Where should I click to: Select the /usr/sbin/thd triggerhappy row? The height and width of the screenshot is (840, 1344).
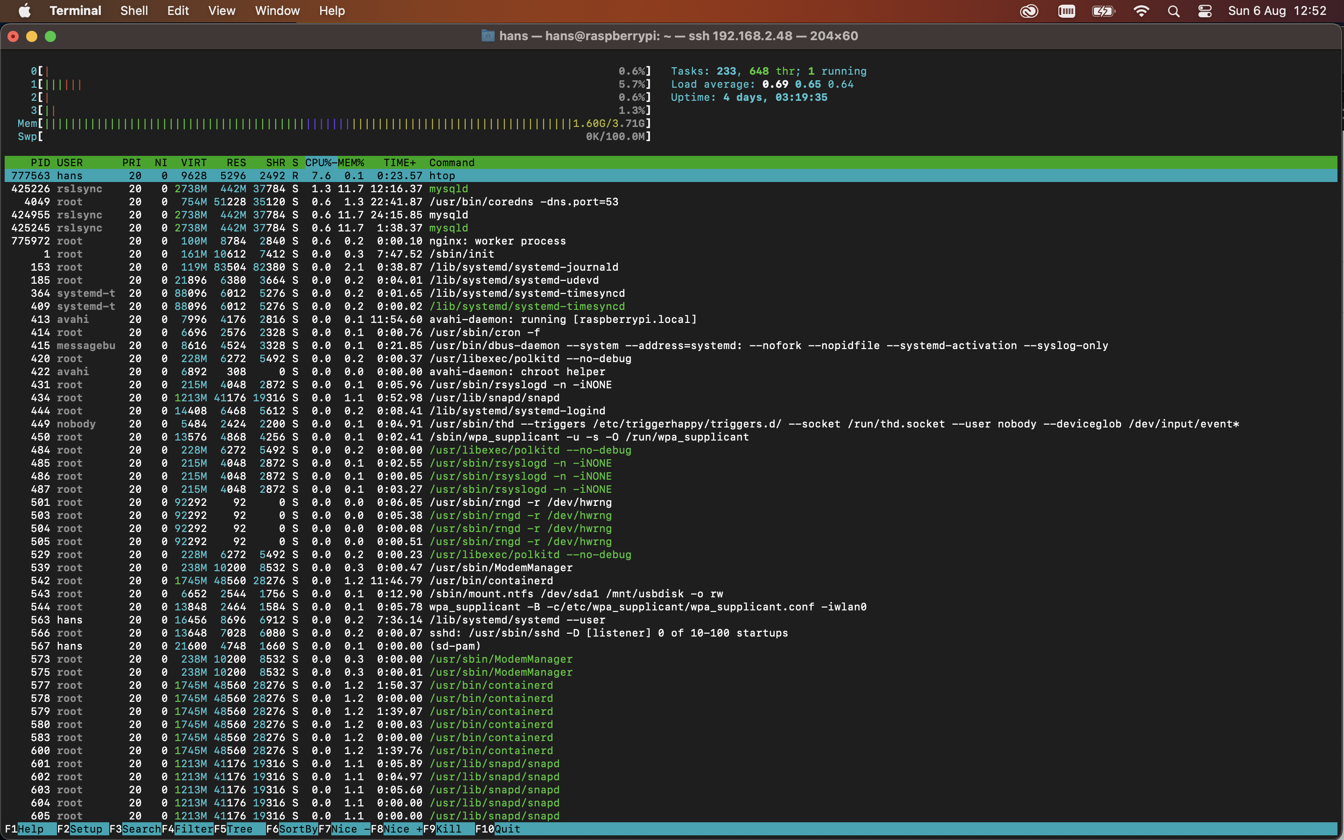pyautogui.click(x=671, y=424)
